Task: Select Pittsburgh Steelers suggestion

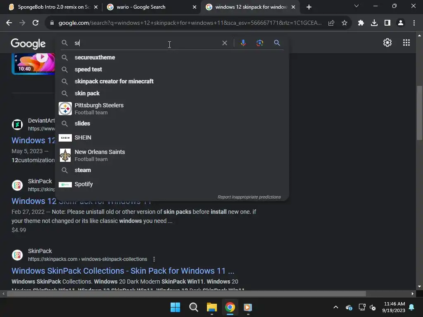Action: 172,109
